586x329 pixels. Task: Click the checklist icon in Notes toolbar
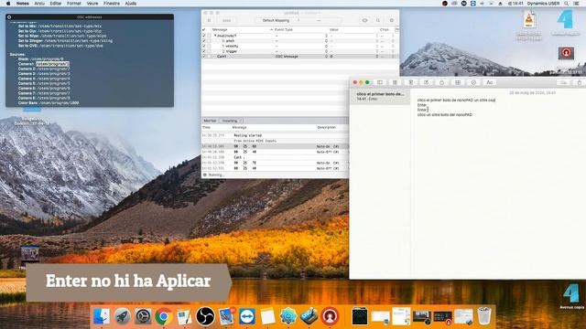pyautogui.click(x=473, y=82)
